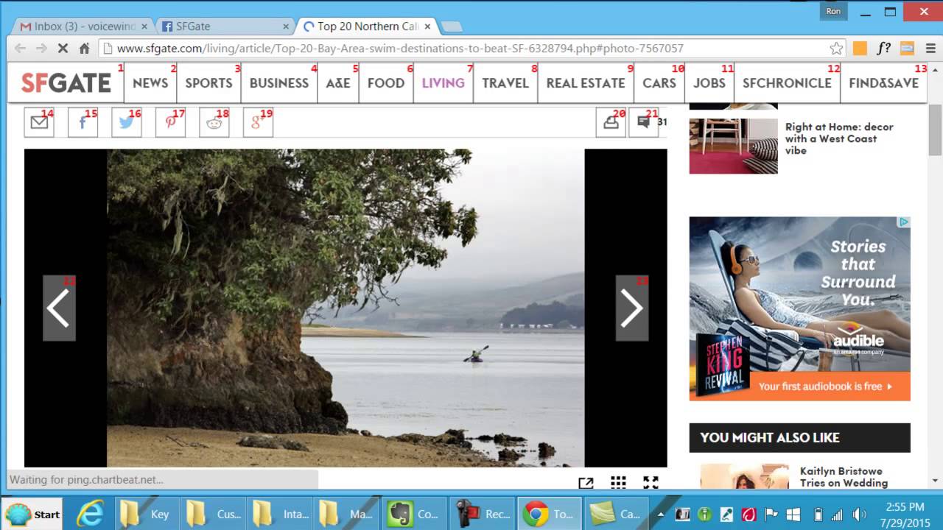This screenshot has width=943, height=530.
Task: Open Evernote from the taskbar
Action: tap(415, 514)
